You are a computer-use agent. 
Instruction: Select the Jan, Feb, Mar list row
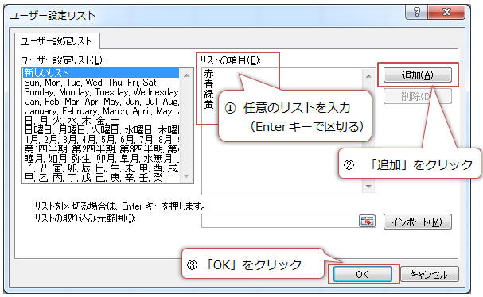(x=101, y=102)
